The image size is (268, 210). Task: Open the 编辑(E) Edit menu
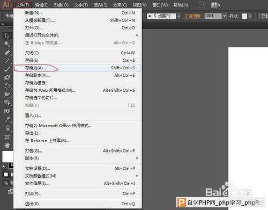(42, 5)
